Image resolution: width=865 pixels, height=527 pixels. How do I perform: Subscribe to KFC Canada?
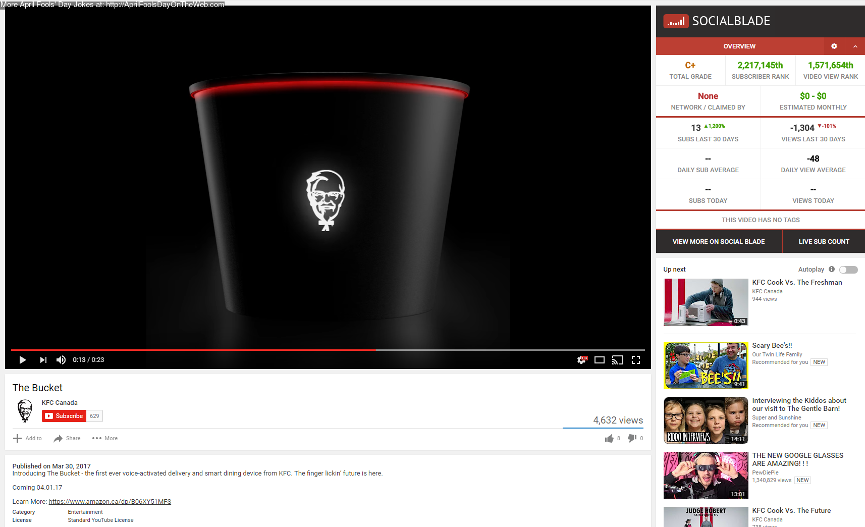coord(64,416)
